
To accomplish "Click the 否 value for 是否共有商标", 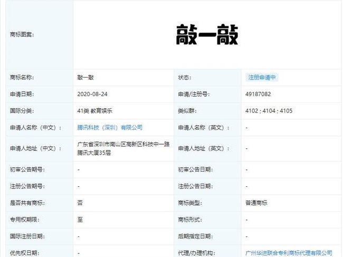I will (80, 203).
